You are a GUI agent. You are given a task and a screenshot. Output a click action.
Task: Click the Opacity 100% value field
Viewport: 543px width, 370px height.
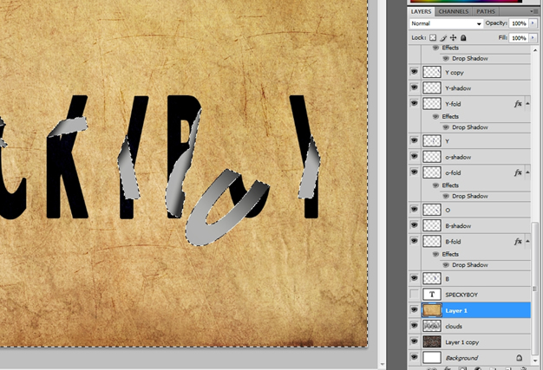point(519,23)
